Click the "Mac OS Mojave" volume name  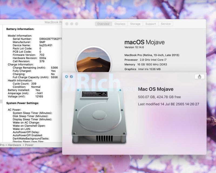(156, 89)
